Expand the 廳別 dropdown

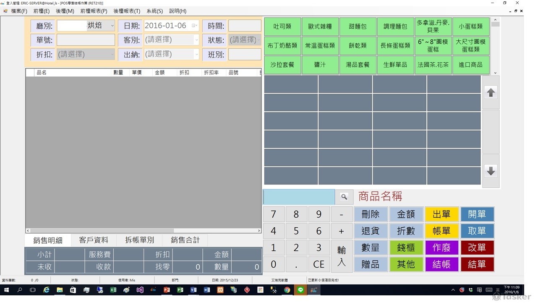[112, 26]
